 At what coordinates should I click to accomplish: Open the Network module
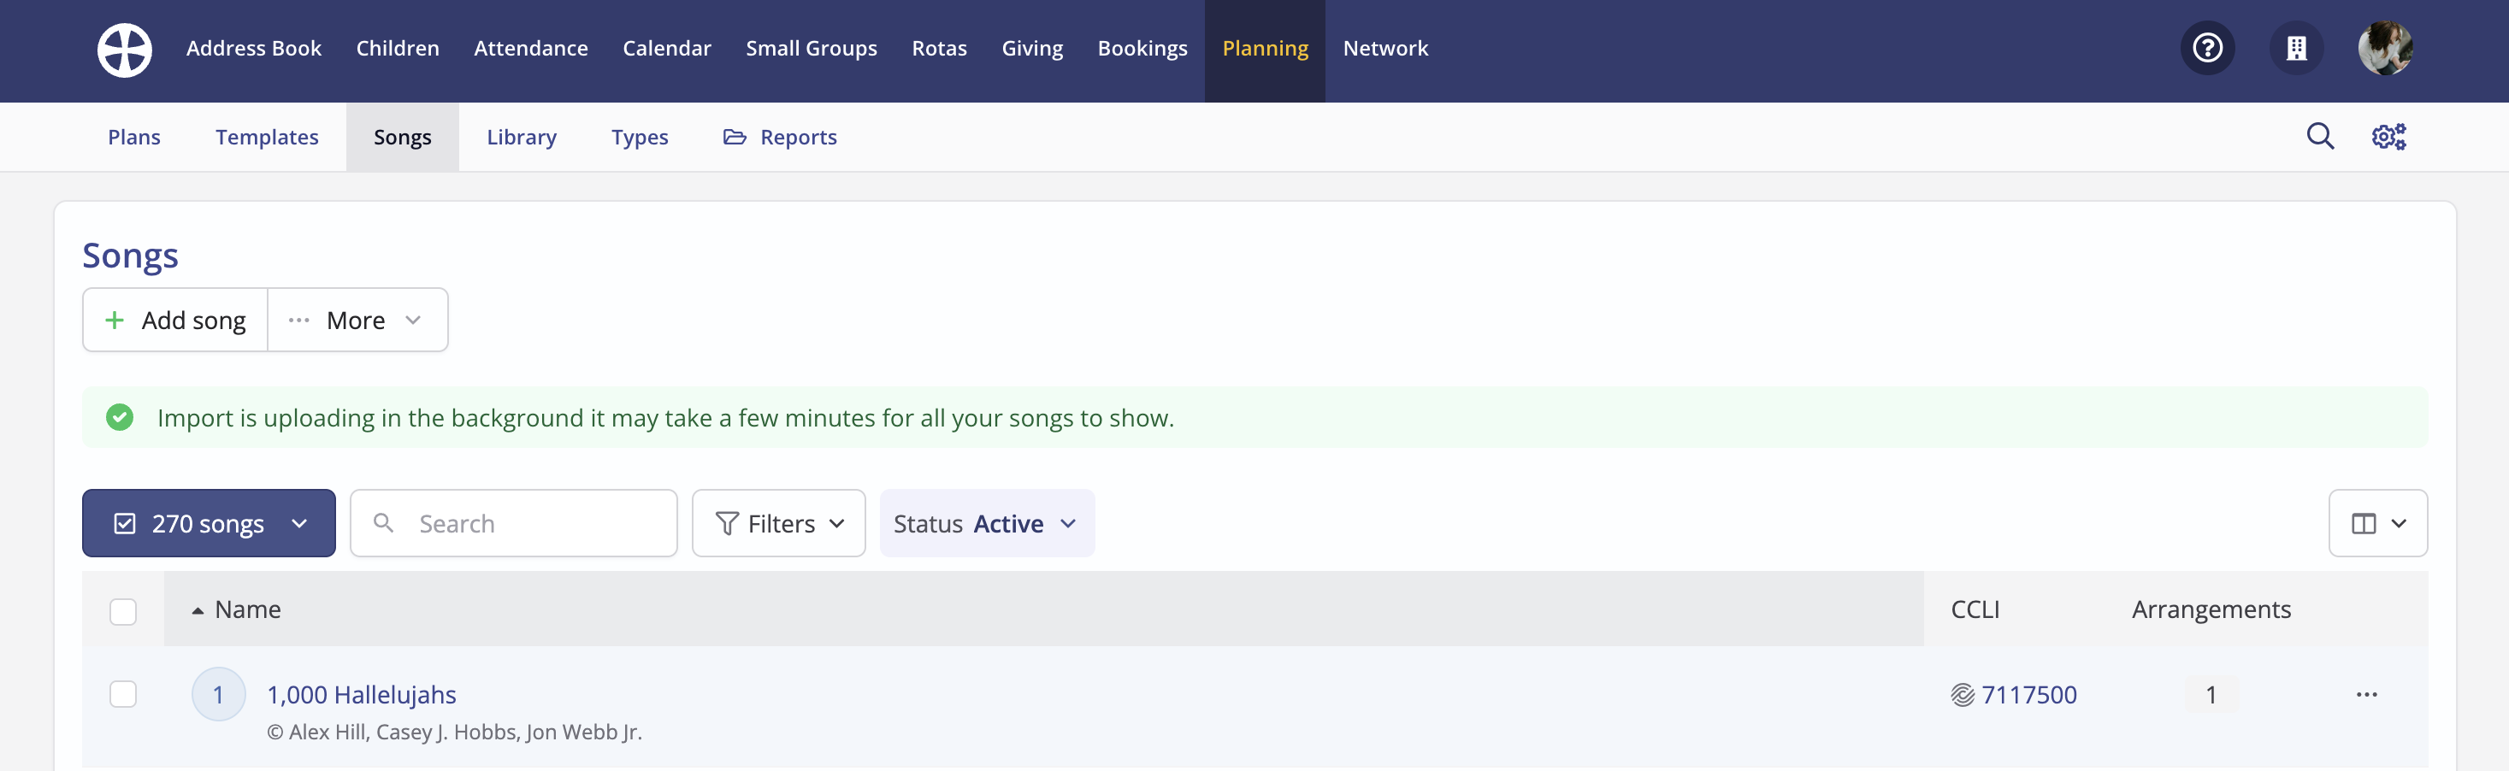coord(1385,48)
